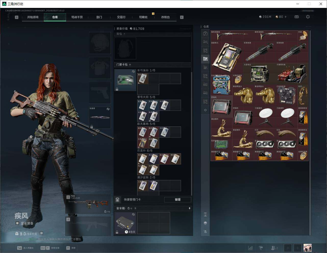
Task: Select the reel-to-reel tape recorder item
Action: pyautogui.click(x=287, y=95)
